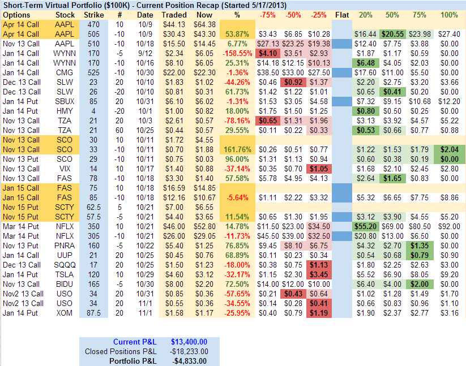Select the Current P&L value $13,400.00
This screenshot has height=366, width=466.
point(189,342)
